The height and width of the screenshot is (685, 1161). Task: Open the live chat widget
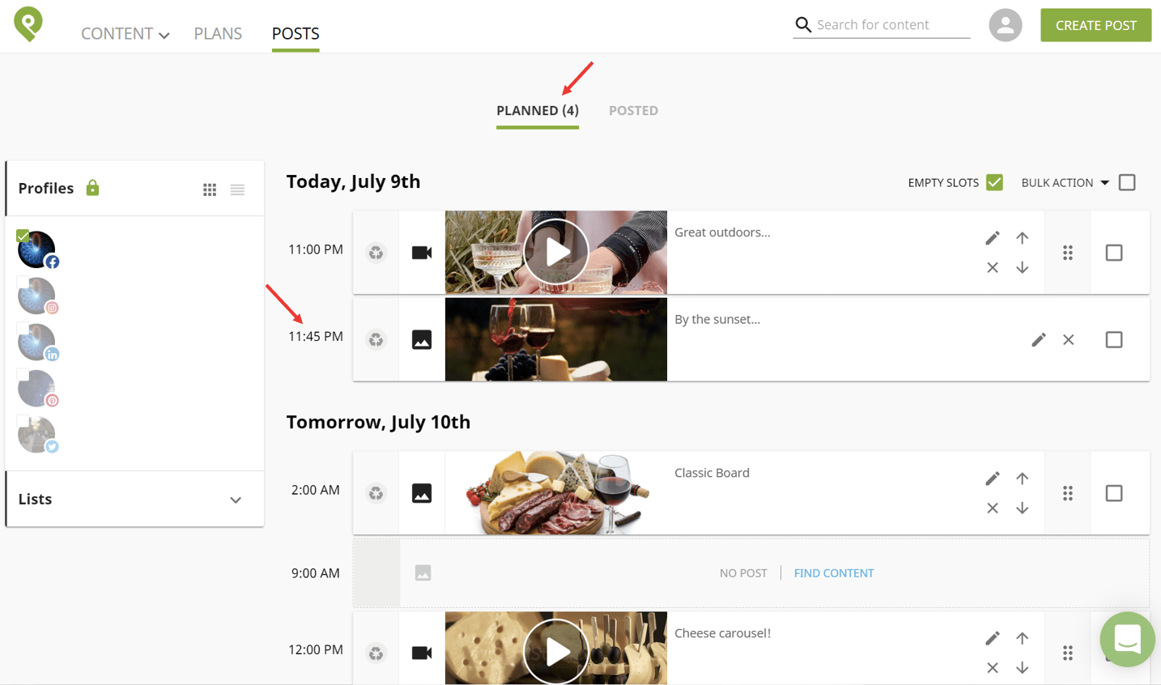point(1127,640)
